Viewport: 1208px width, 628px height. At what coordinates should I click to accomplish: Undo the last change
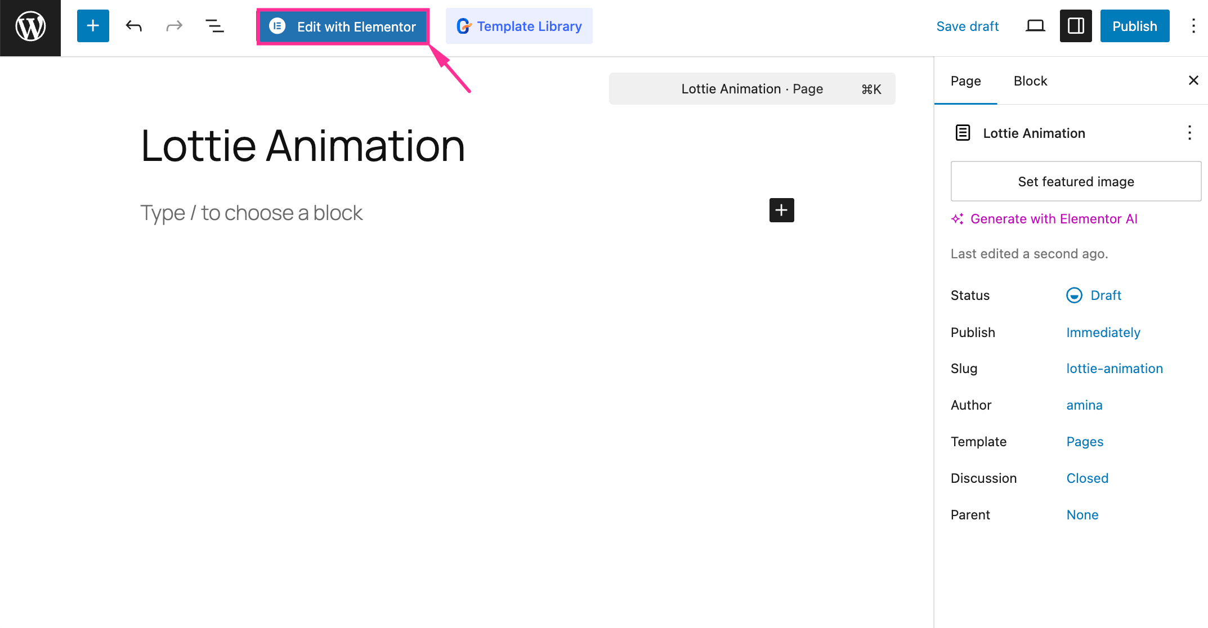(133, 26)
